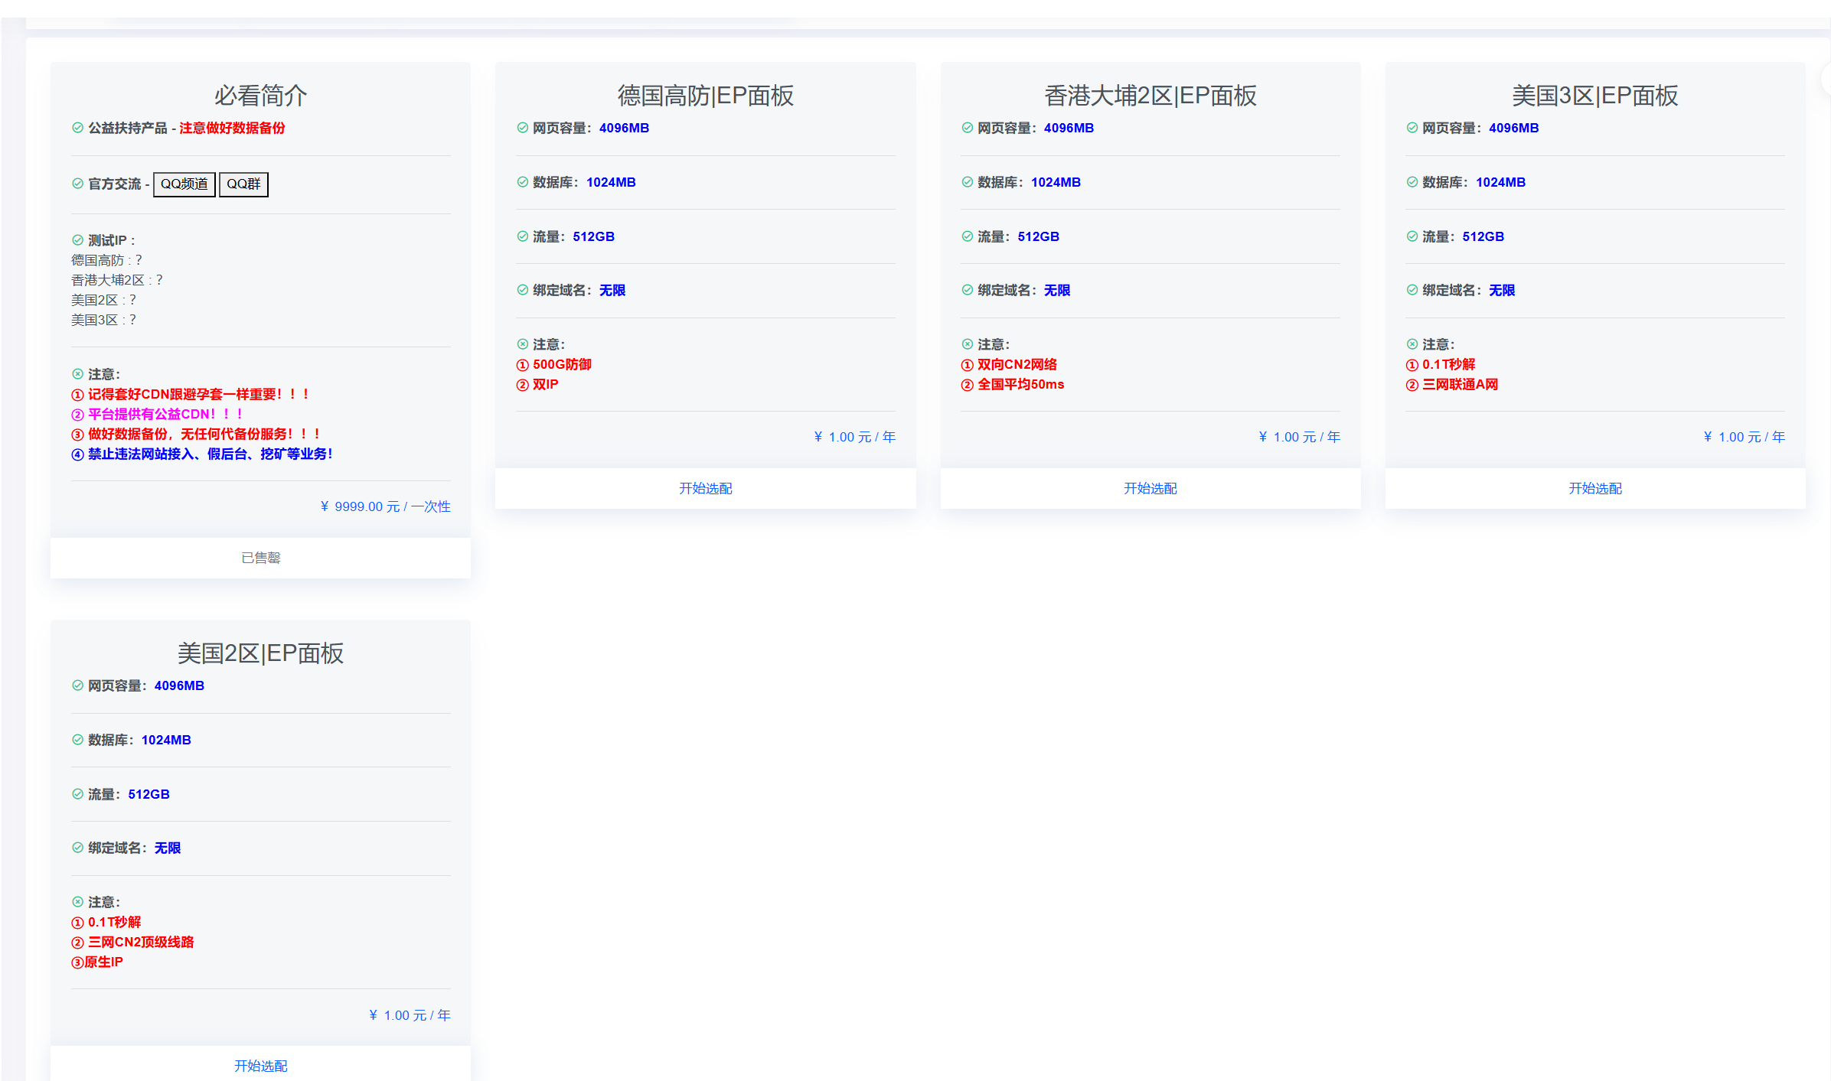Click the check icon beside 美国3区 绑定域名
1831x1081 pixels.
[x=1412, y=290]
